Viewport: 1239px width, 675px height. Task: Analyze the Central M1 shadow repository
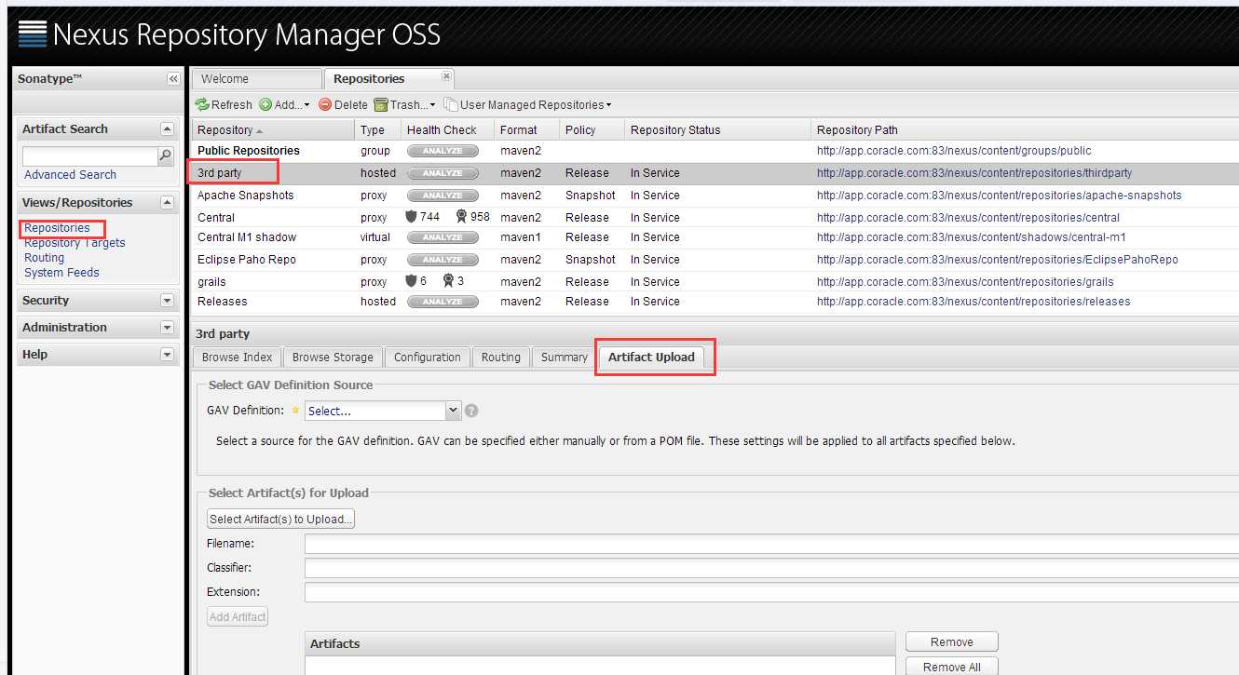point(442,237)
